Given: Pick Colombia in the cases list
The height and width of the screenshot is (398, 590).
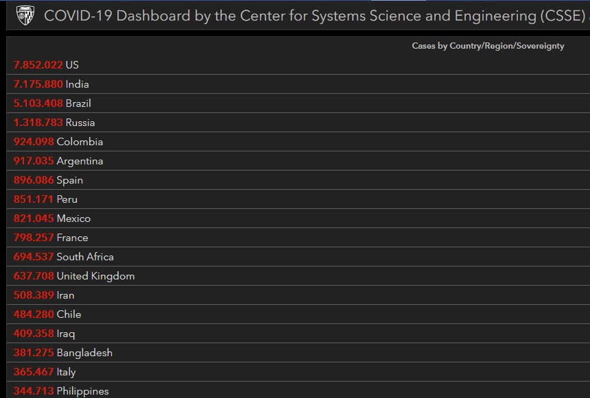Looking at the screenshot, I should click(x=58, y=142).
